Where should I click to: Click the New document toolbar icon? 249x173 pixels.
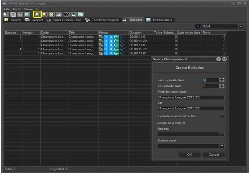point(6,14)
